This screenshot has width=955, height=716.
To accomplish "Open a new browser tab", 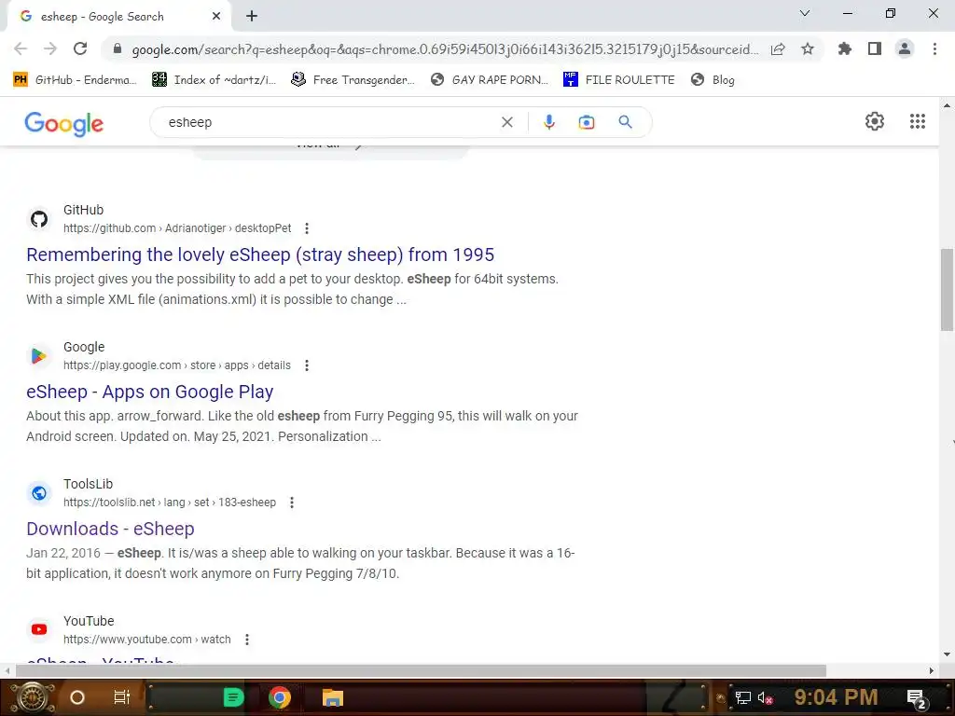I will pyautogui.click(x=252, y=17).
